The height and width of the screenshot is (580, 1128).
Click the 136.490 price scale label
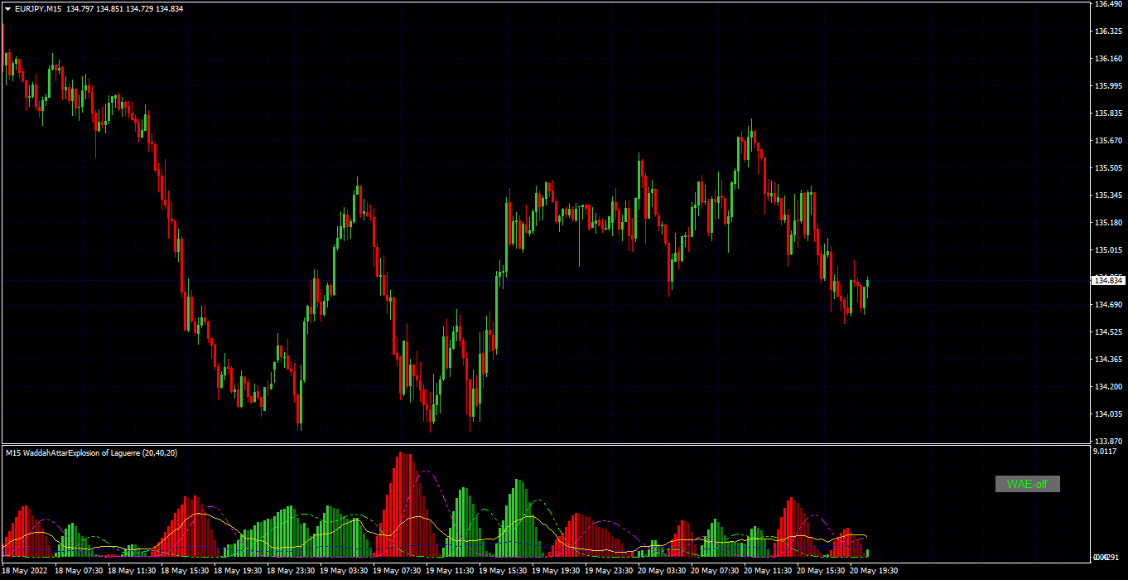[1108, 4]
